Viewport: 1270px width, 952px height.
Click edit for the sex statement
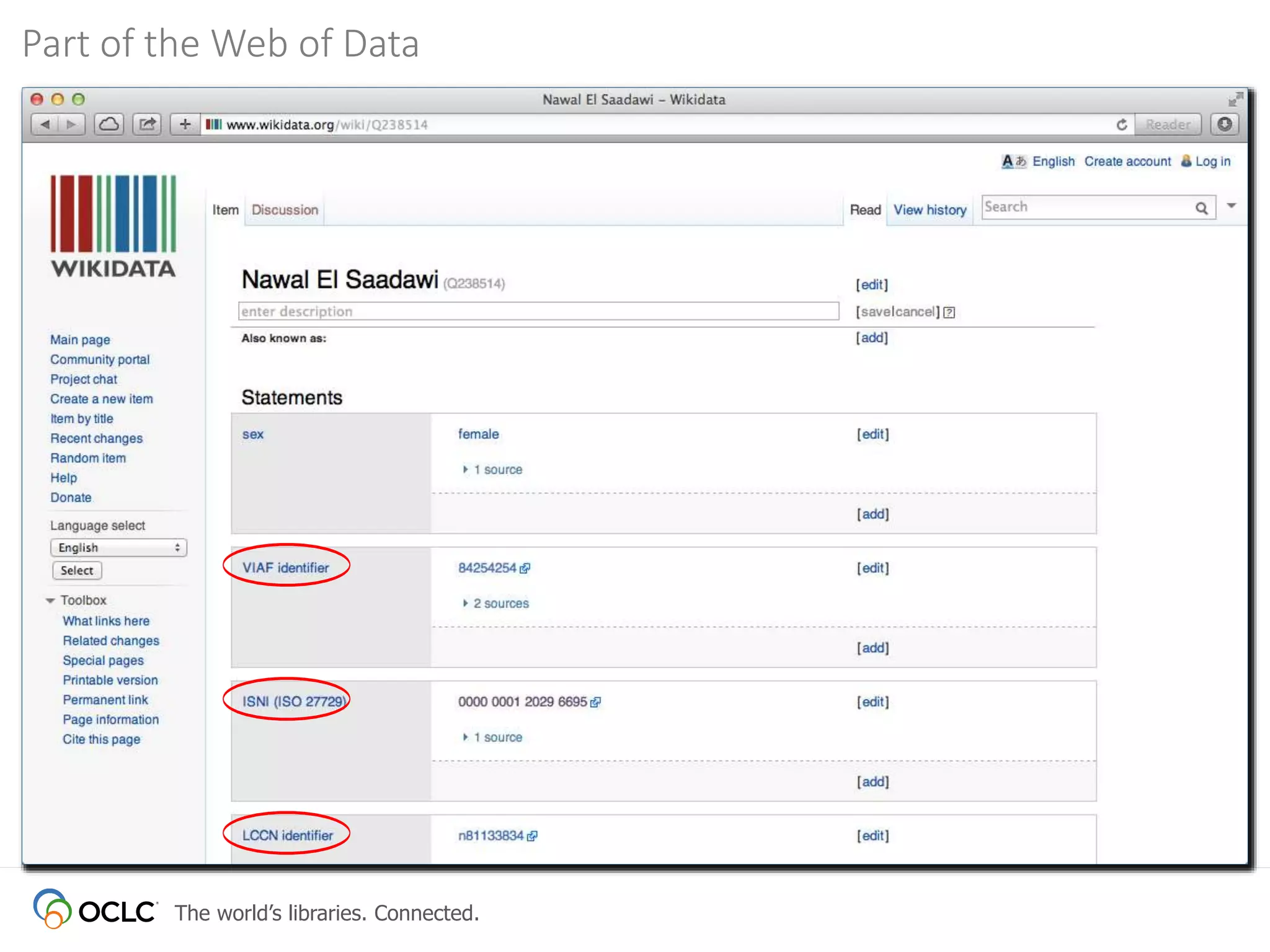point(873,434)
